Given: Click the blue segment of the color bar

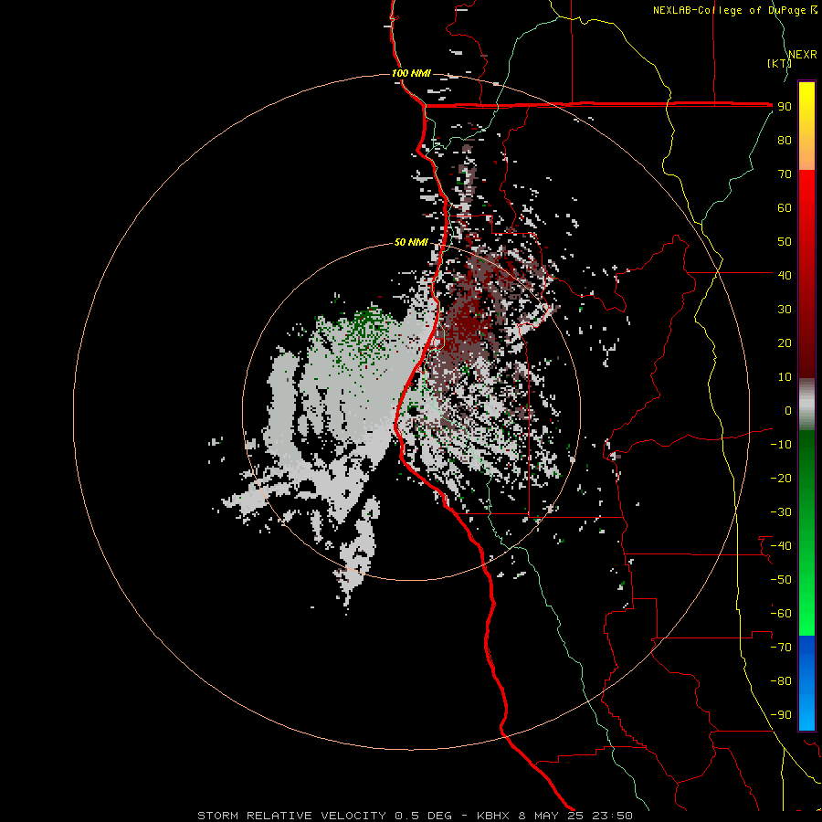Looking at the screenshot, I should tap(806, 683).
